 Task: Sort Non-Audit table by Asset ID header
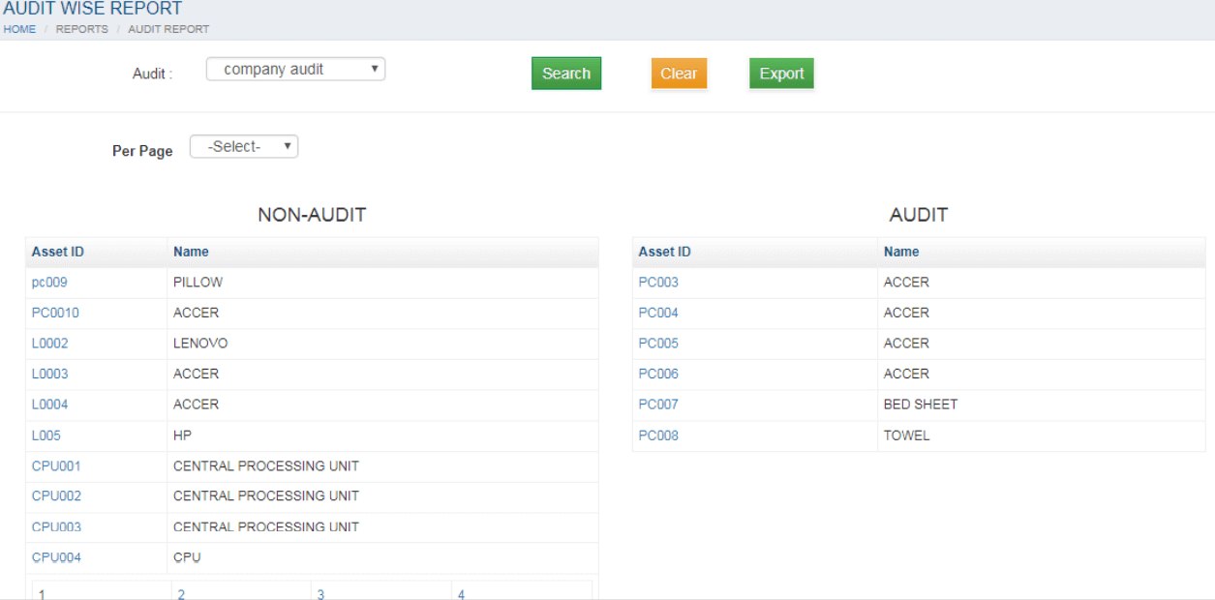coord(58,252)
